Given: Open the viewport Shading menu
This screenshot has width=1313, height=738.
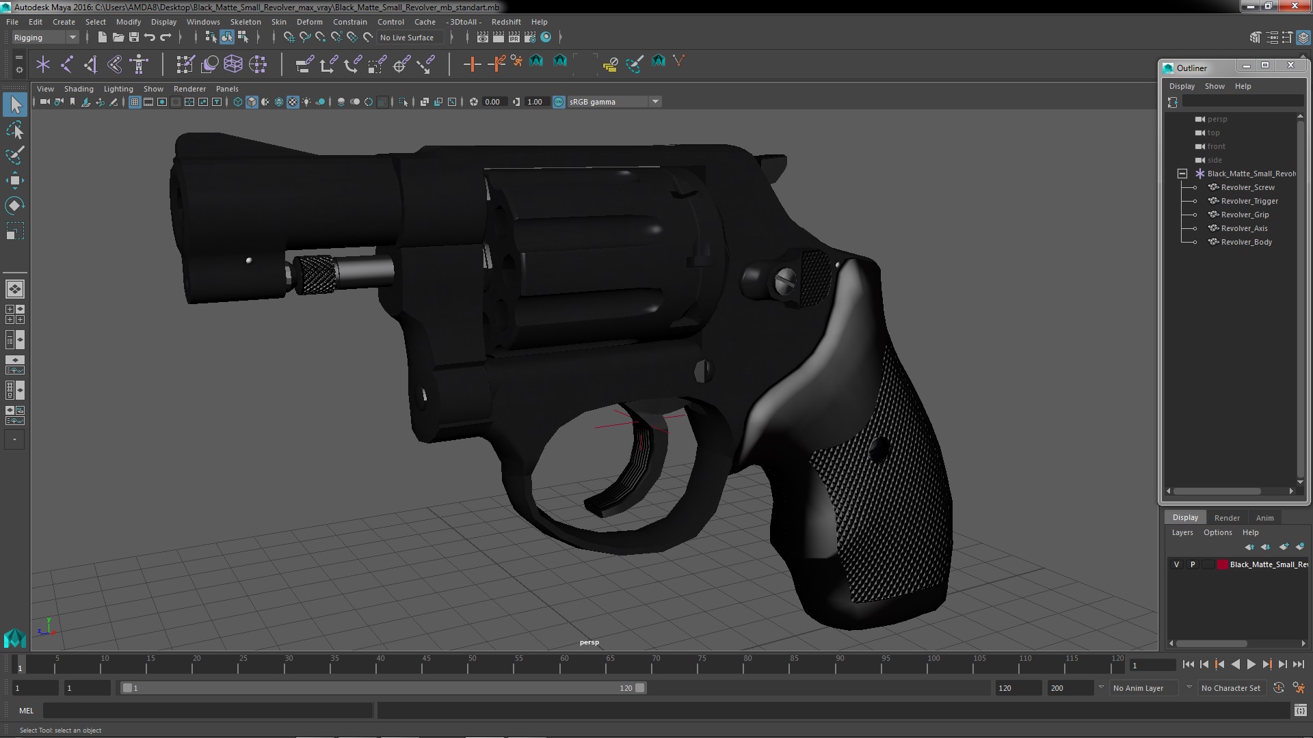Looking at the screenshot, I should pyautogui.click(x=79, y=89).
